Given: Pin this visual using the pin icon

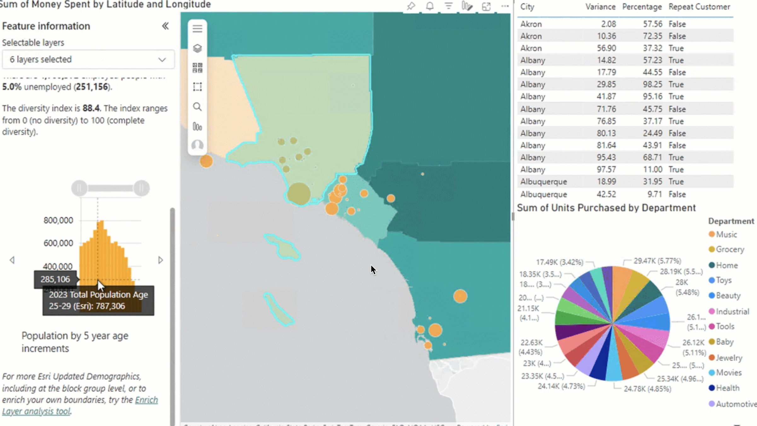Looking at the screenshot, I should click(411, 6).
